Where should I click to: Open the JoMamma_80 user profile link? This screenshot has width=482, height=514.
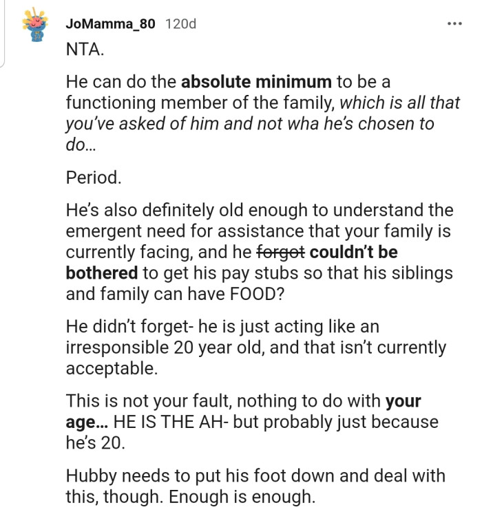pos(112,24)
